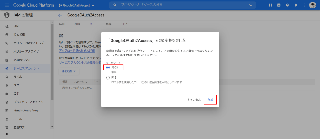Click the 種類 column header
This screenshot has width=320, height=139.
[x=65, y=82]
